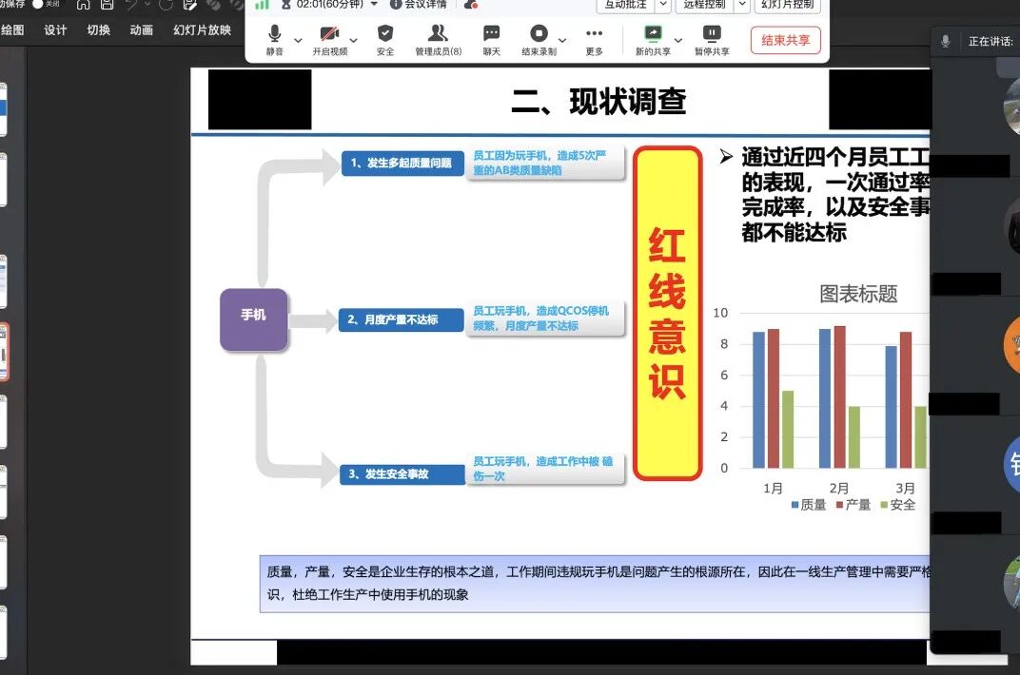Screen dimensions: 1020x675
Task: Open the 安全 security panel
Action: pyautogui.click(x=384, y=32)
